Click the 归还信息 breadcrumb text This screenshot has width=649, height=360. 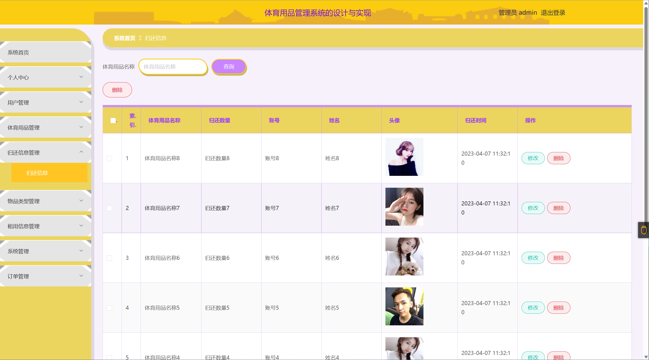(x=156, y=38)
